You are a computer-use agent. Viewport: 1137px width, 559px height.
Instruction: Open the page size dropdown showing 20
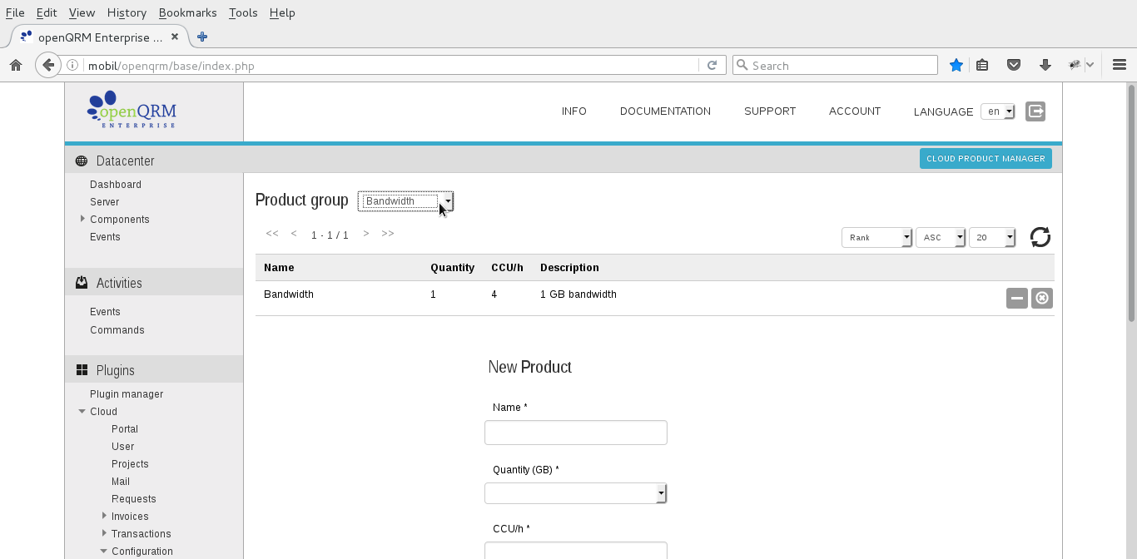click(992, 237)
